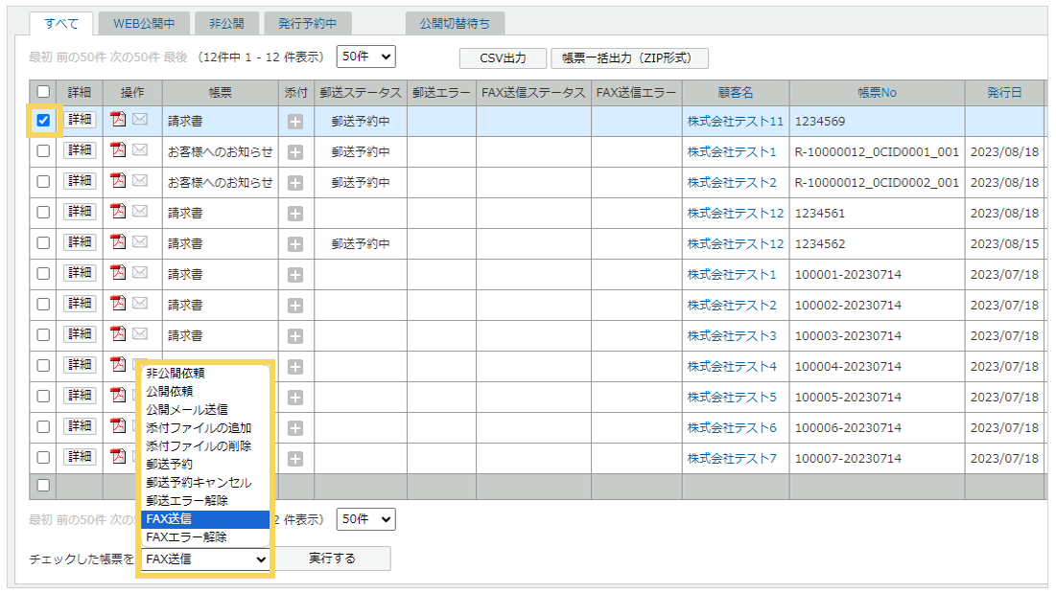Select 郵送予約キャンセル from the action list
Image resolution: width=1056 pixels, height=593 pixels.
pyautogui.click(x=199, y=482)
